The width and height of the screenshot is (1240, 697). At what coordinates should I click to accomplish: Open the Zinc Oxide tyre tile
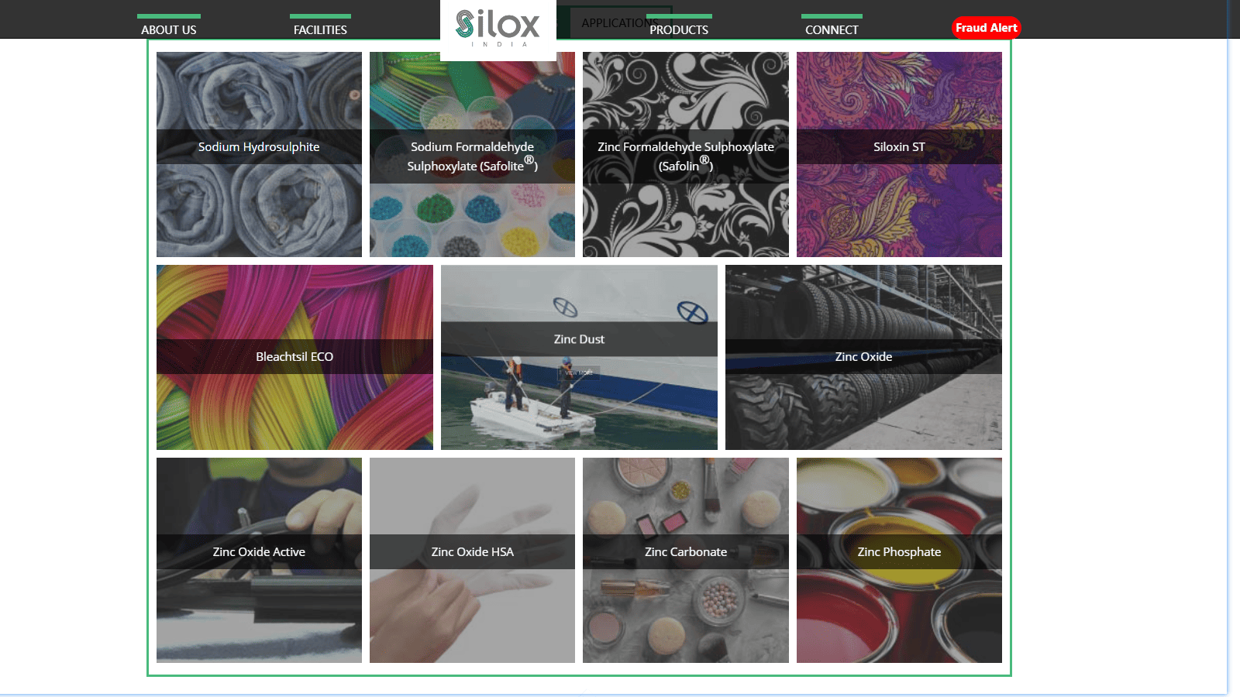(x=863, y=357)
